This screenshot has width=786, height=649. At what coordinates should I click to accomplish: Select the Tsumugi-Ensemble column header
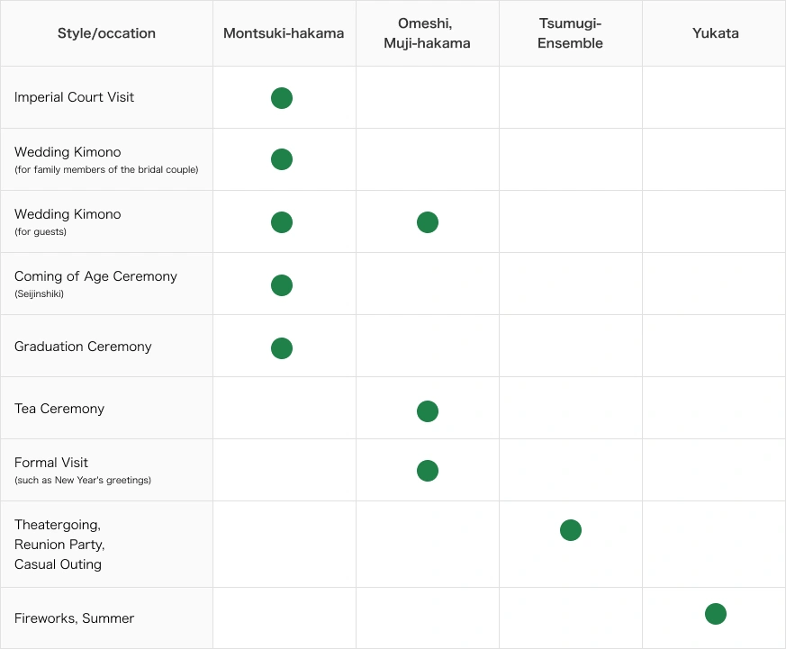click(570, 33)
